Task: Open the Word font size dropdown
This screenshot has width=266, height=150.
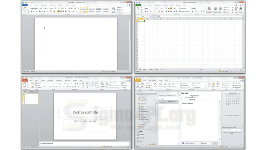Action: pos(44,8)
